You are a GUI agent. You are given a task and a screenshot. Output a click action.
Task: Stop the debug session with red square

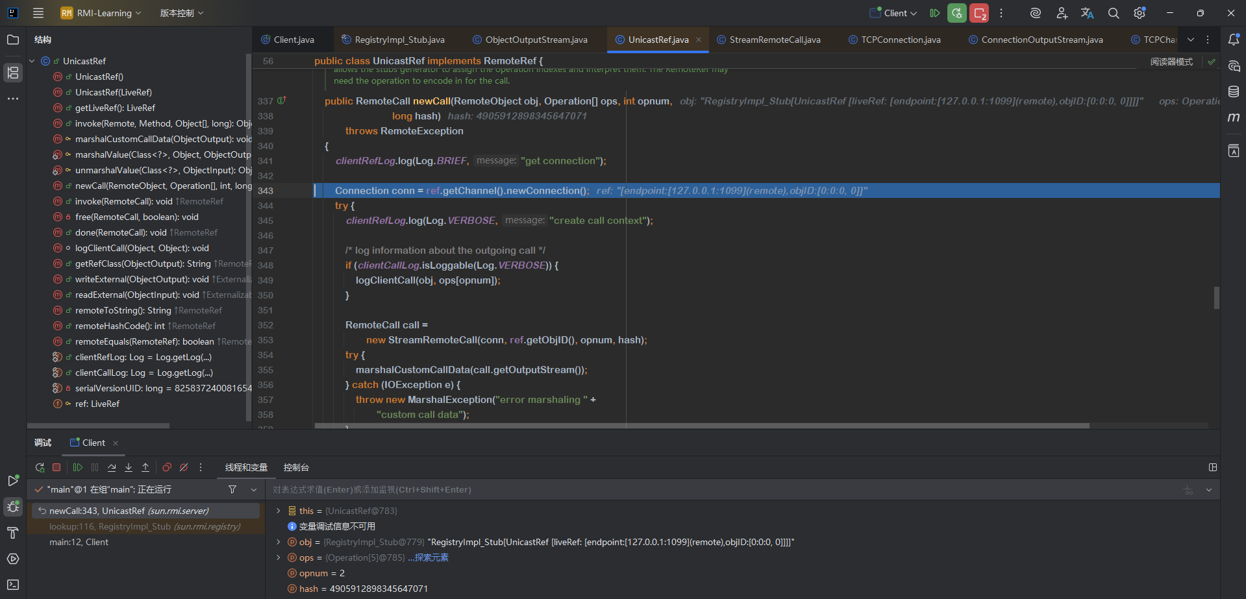click(x=56, y=467)
